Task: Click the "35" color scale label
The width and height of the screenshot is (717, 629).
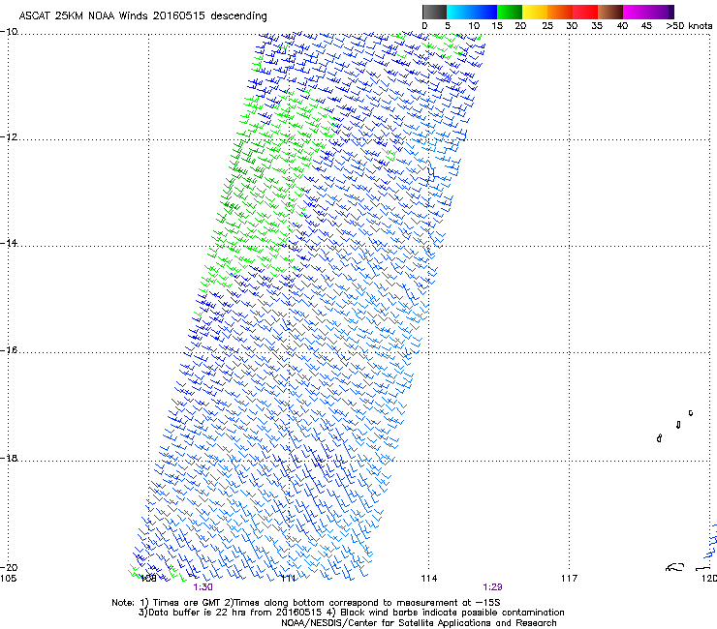Action: [597, 26]
